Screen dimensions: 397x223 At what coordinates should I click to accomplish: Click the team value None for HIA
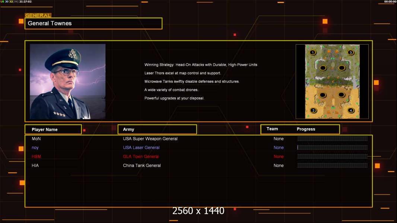point(279,165)
